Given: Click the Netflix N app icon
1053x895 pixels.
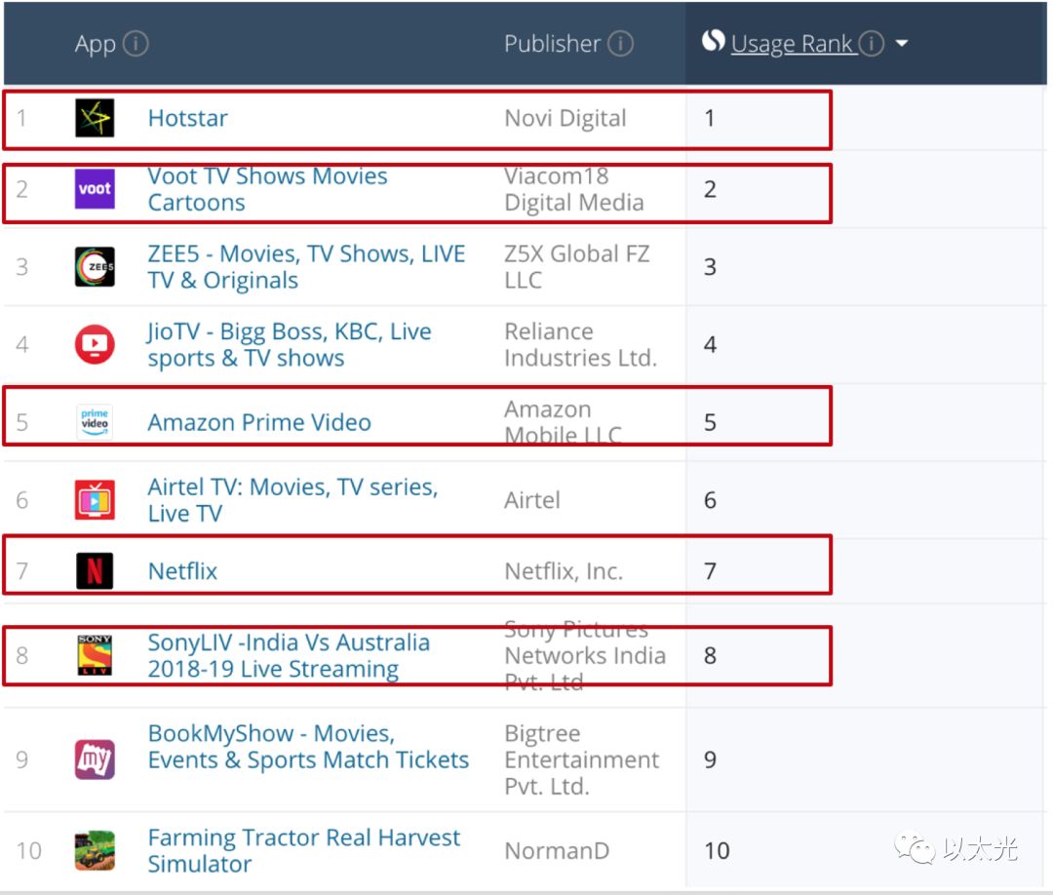Looking at the screenshot, I should (x=95, y=570).
